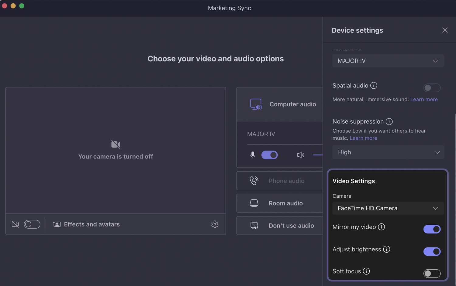Click the speaker volume icon
Image resolution: width=456 pixels, height=286 pixels.
300,155
